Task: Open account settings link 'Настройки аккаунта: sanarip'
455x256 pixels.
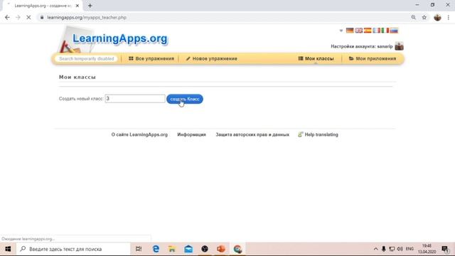Action: [x=362, y=46]
